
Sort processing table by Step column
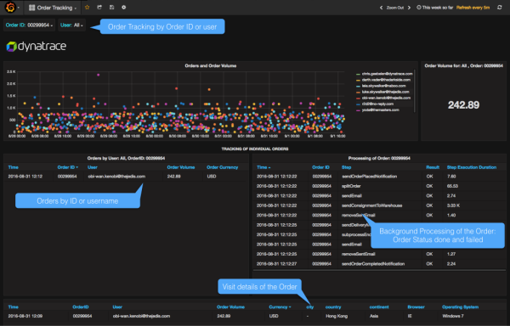(346, 167)
